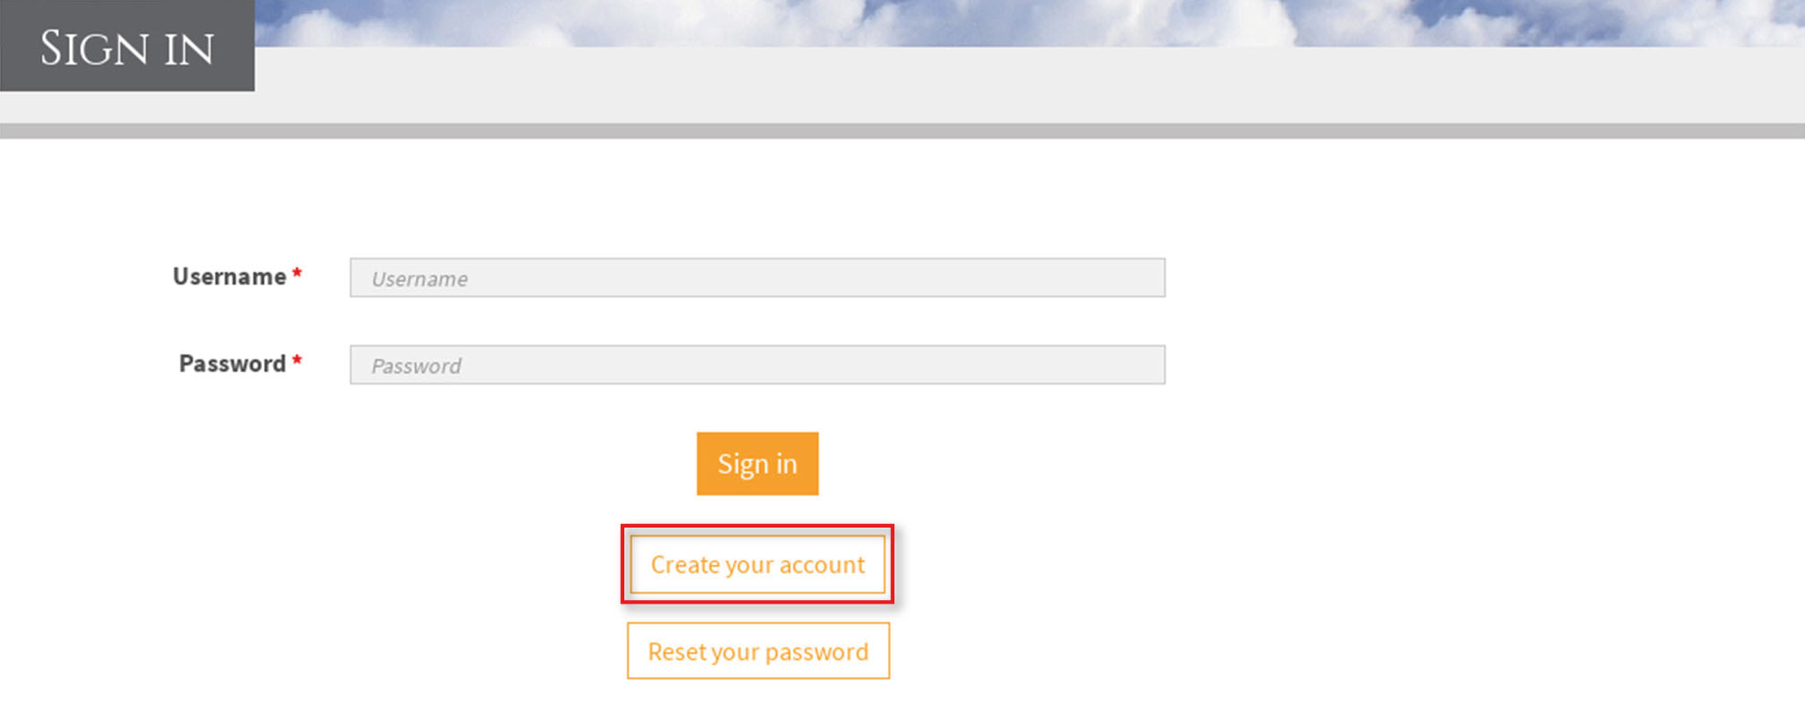Start registration via Create your account
Image resolution: width=1805 pixels, height=710 pixels.
click(x=757, y=564)
